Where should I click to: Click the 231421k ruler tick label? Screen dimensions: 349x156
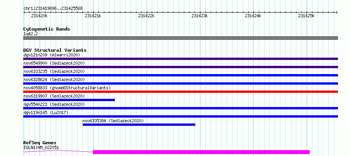tap(93, 16)
